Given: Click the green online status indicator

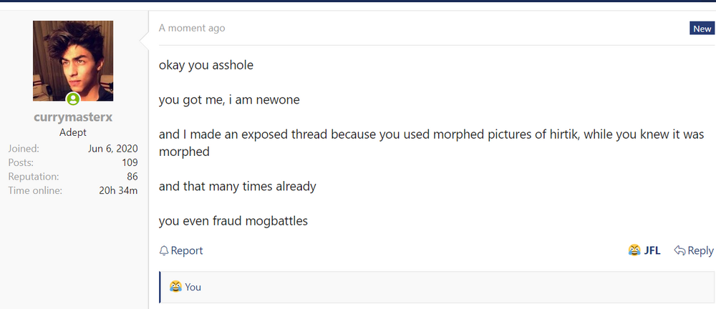Looking at the screenshot, I should click(72, 99).
